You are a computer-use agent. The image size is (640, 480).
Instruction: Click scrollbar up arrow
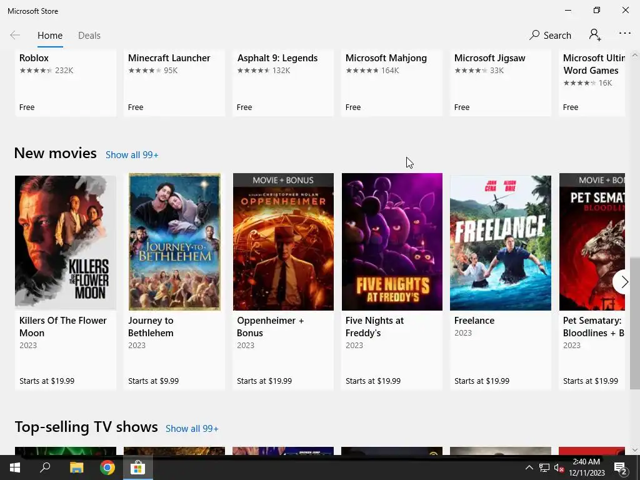coord(635,55)
